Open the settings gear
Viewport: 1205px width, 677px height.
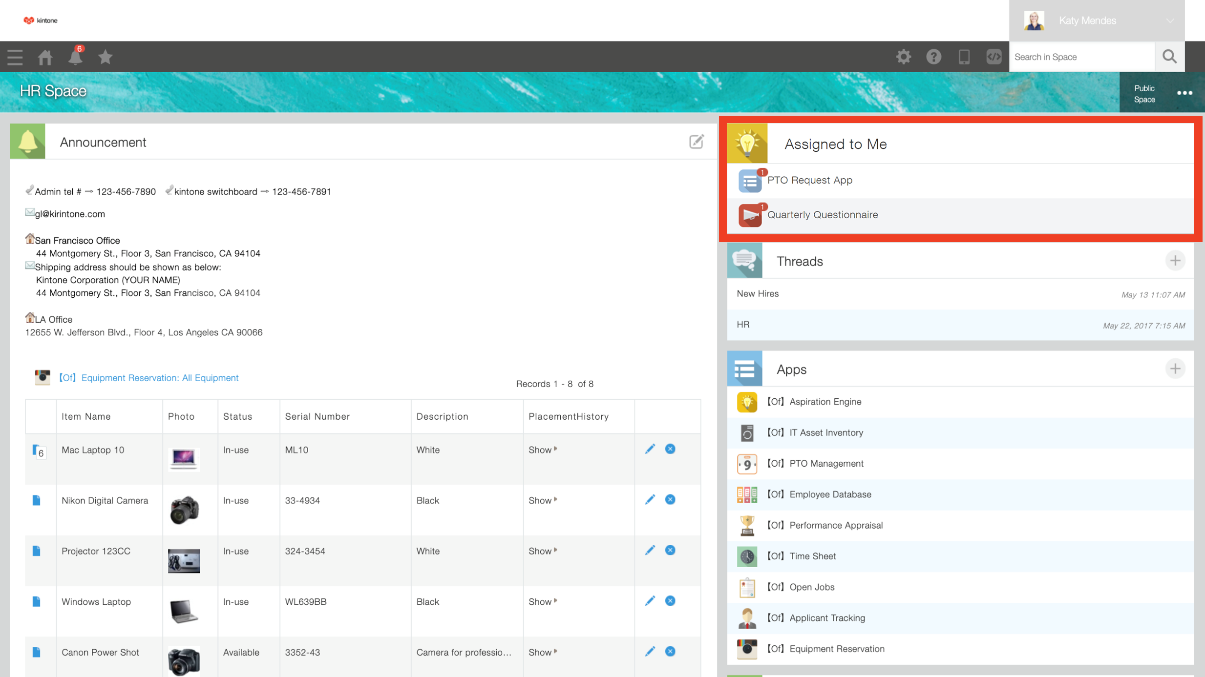tap(903, 57)
